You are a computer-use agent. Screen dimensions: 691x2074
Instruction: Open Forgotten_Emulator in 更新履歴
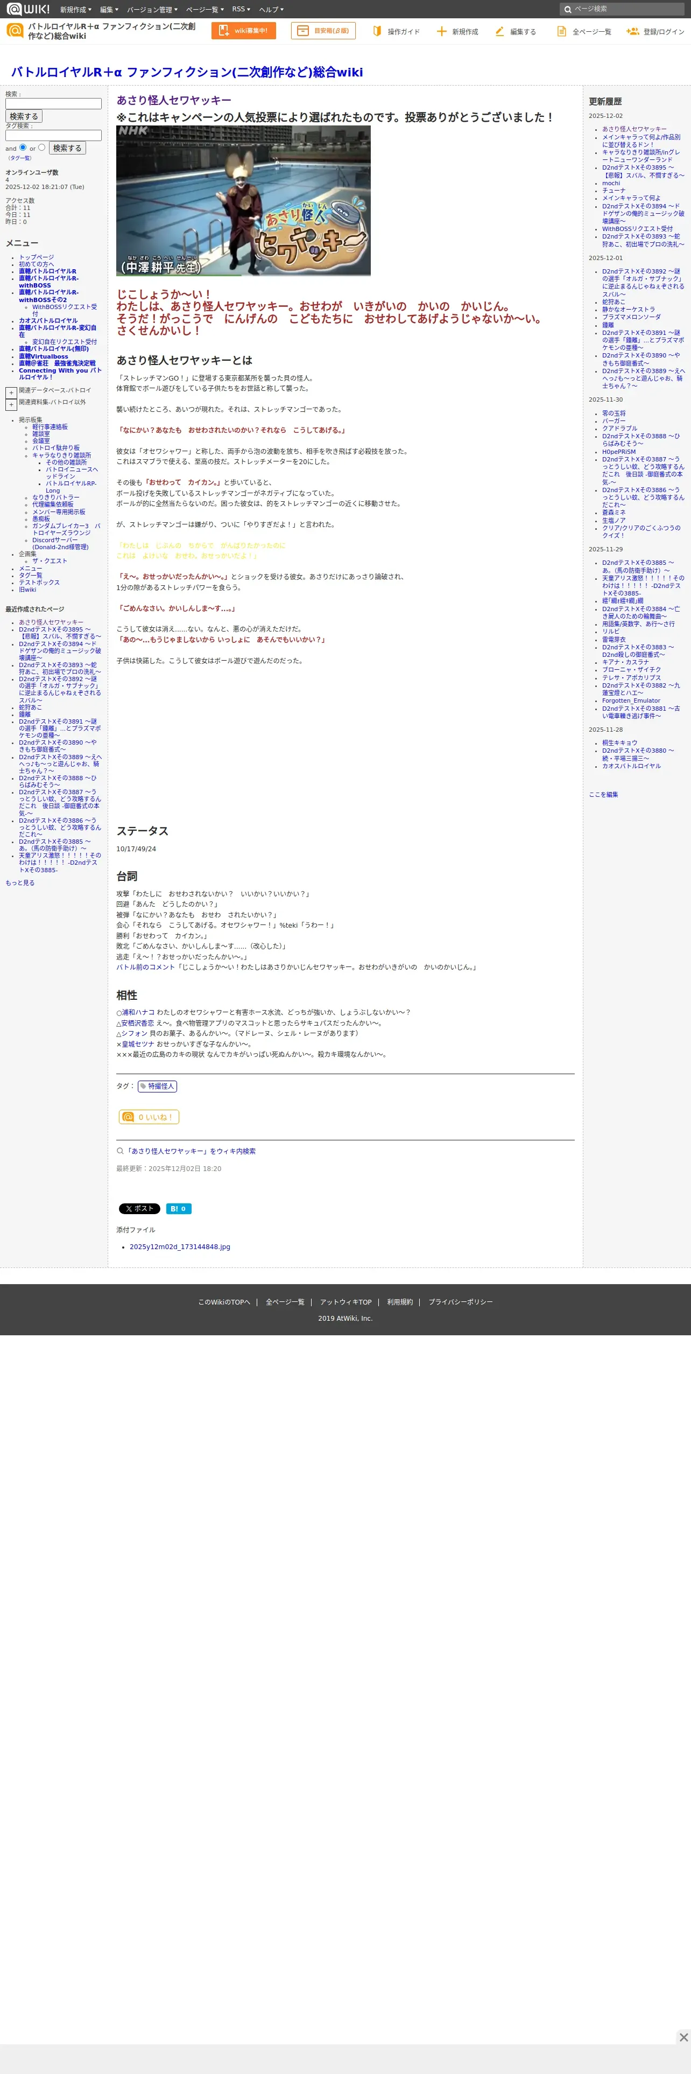[x=631, y=700]
